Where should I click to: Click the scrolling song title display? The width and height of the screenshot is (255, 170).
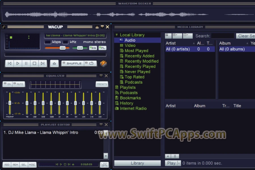(x=75, y=35)
